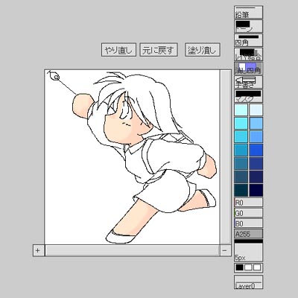The image size is (298, 298).
Task: Open the マスク mask setting
Action: tap(248, 96)
